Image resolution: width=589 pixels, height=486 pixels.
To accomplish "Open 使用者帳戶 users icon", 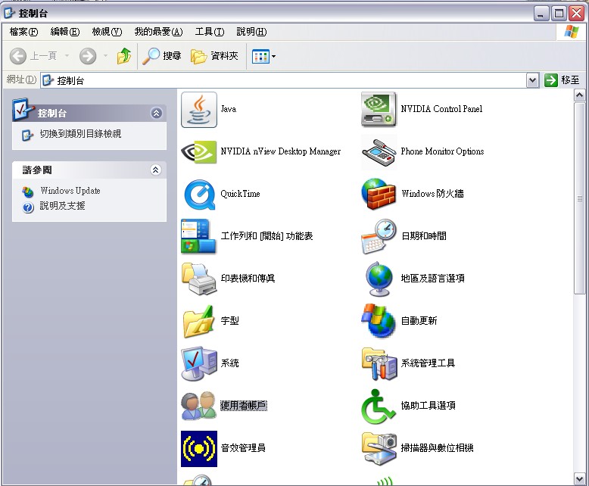I will (198, 406).
